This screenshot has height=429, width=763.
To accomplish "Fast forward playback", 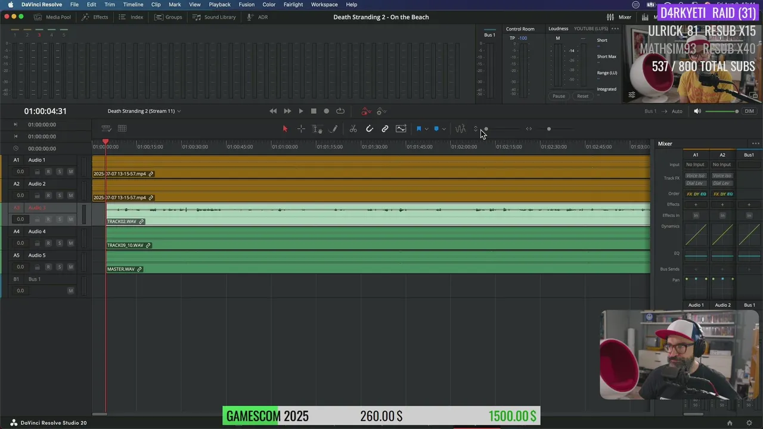I will point(287,111).
